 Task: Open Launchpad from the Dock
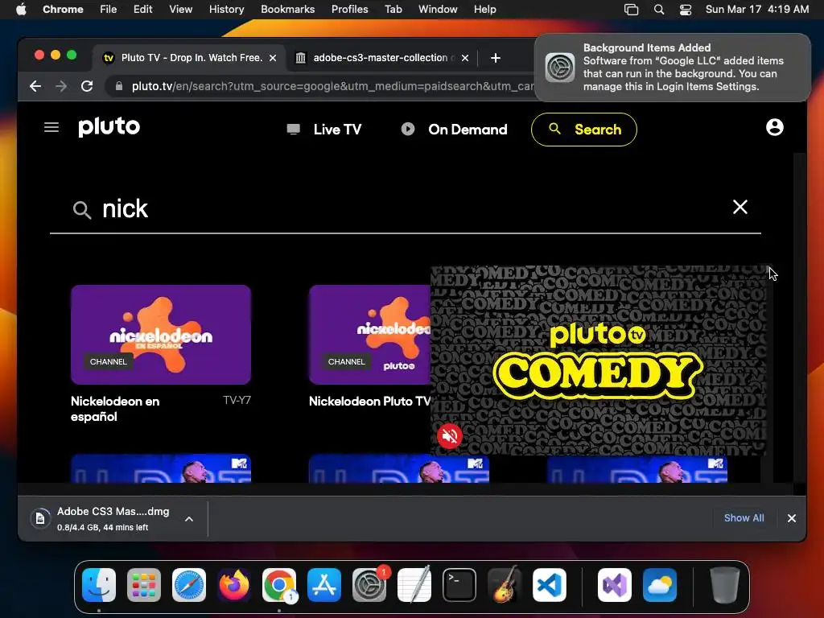[144, 585]
